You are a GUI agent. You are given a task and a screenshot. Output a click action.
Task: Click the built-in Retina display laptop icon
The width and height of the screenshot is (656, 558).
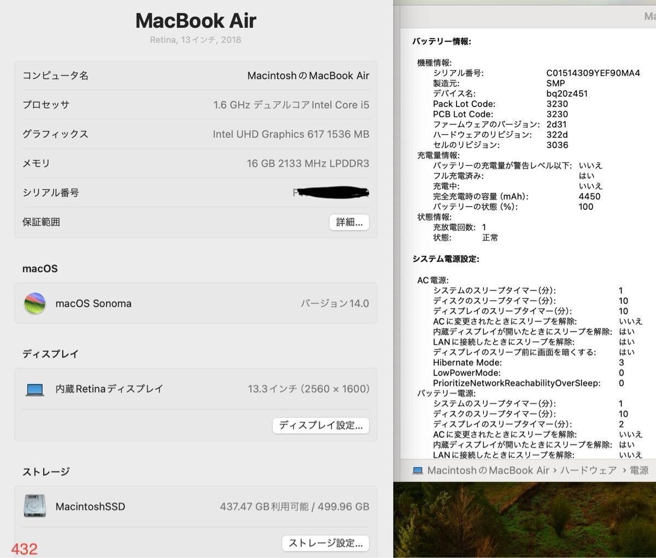35,389
